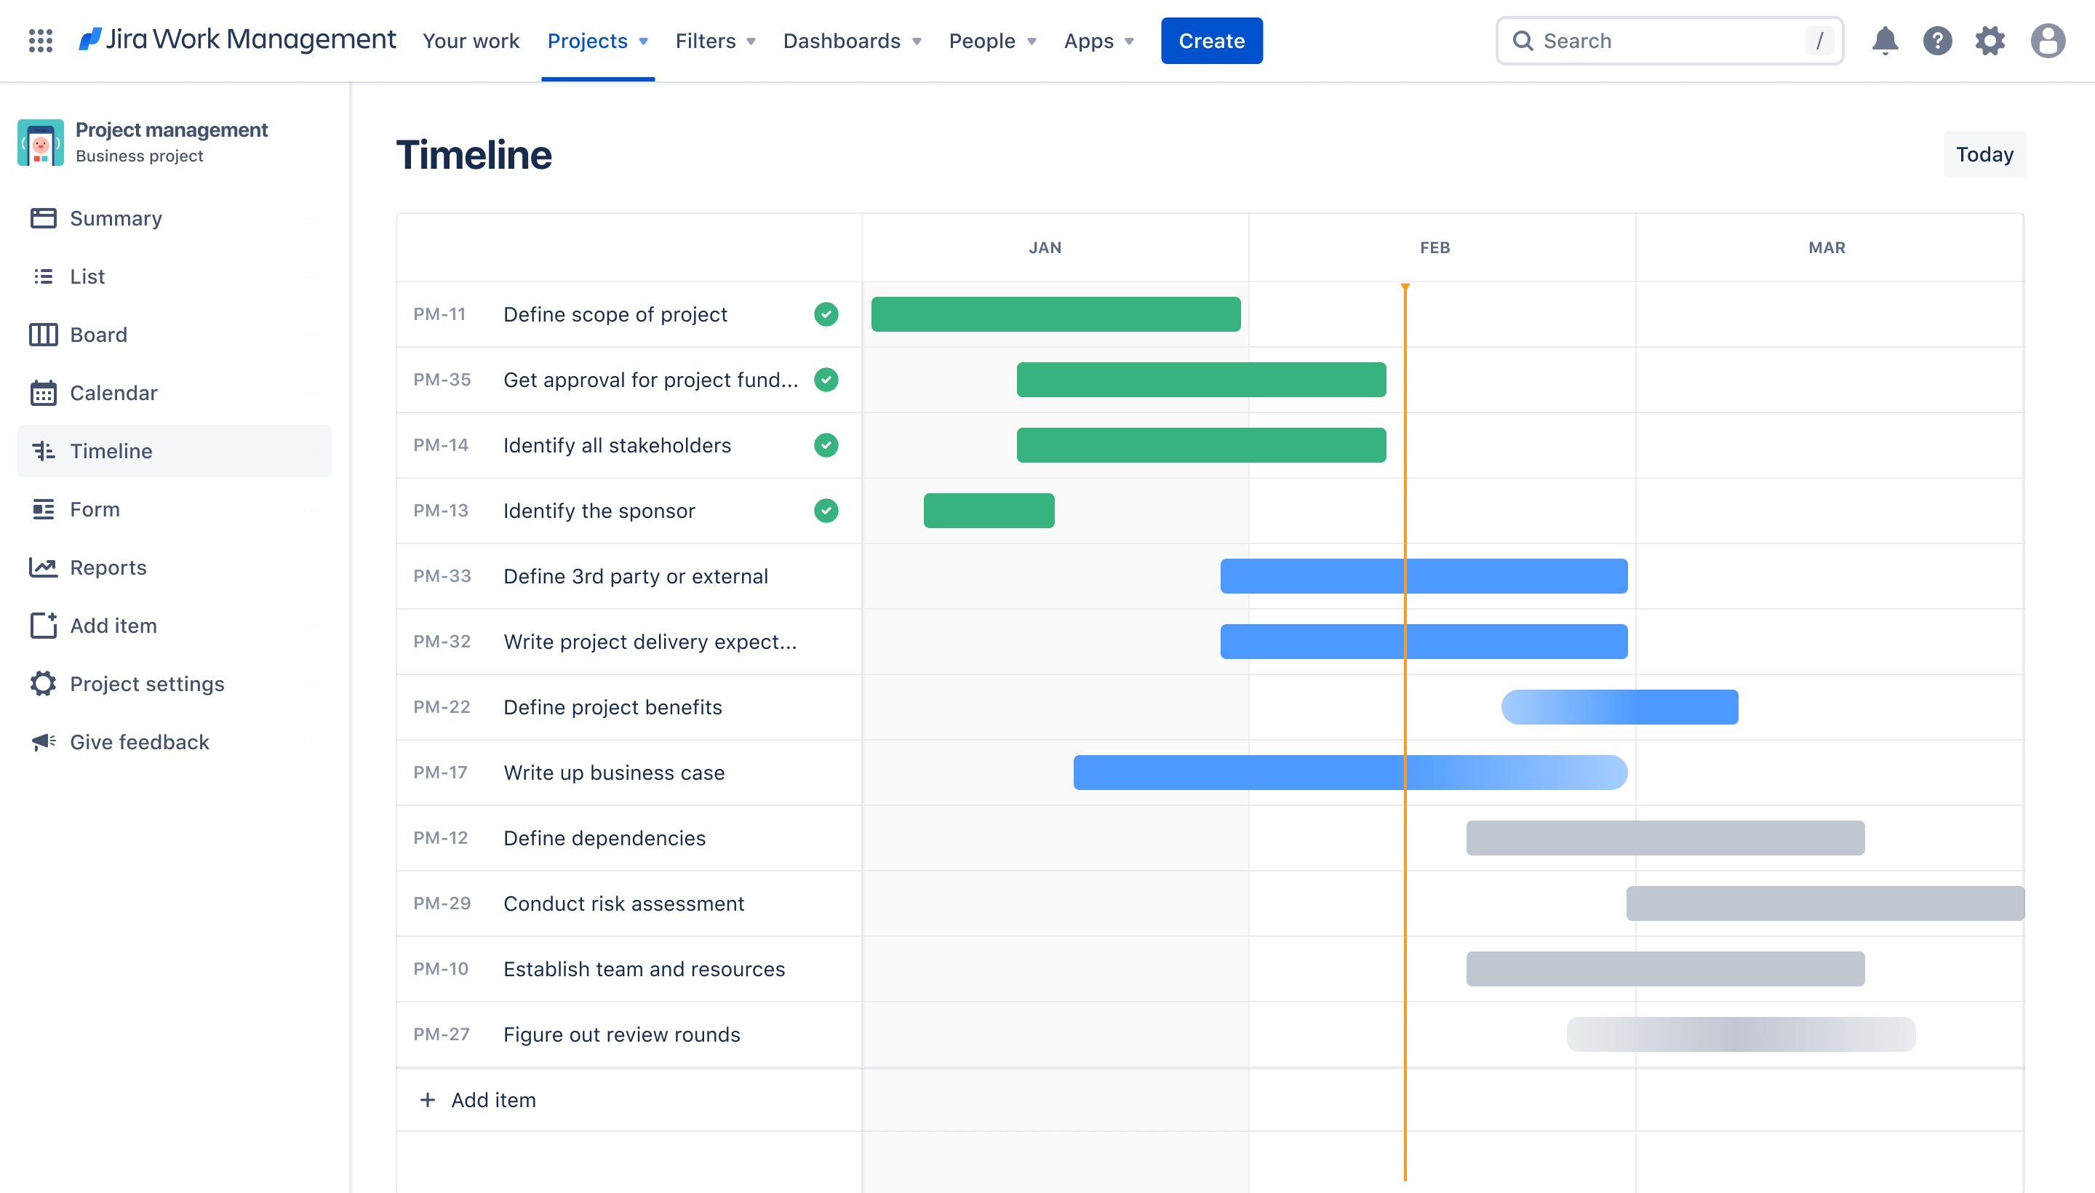The image size is (2095, 1193).
Task: Expand the Filters dropdown
Action: coord(715,39)
